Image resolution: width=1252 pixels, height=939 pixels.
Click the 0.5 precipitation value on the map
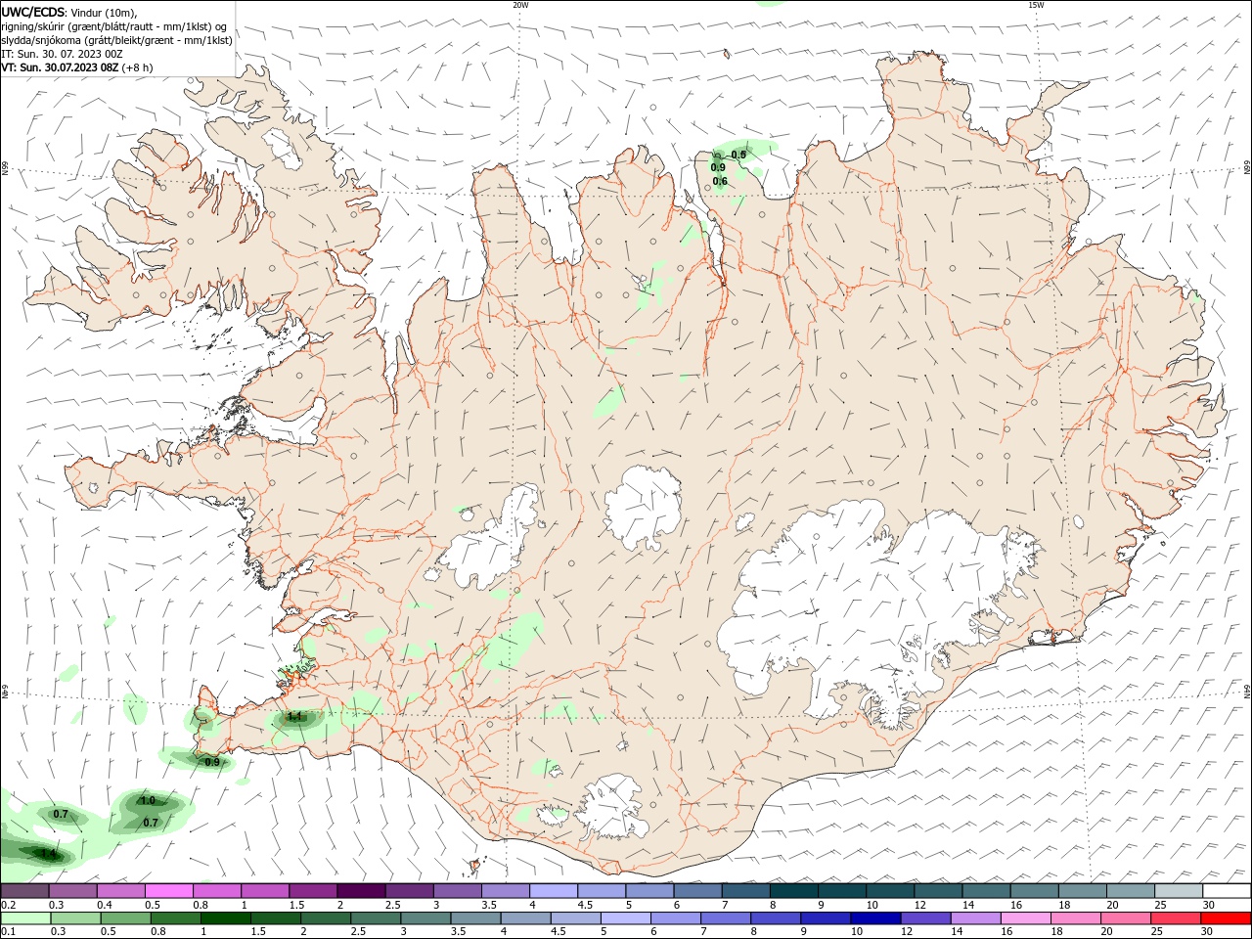pyautogui.click(x=738, y=155)
